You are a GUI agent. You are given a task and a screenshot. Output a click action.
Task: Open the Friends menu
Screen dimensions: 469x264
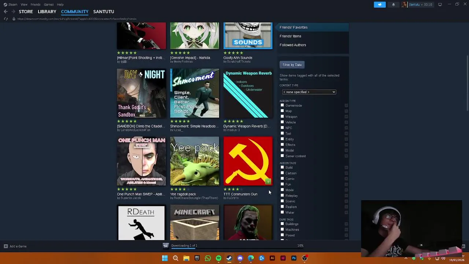[x=36, y=4]
